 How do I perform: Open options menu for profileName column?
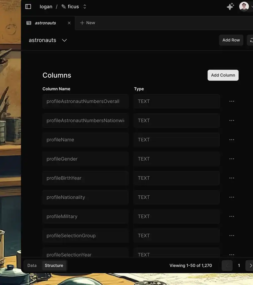pos(232,140)
